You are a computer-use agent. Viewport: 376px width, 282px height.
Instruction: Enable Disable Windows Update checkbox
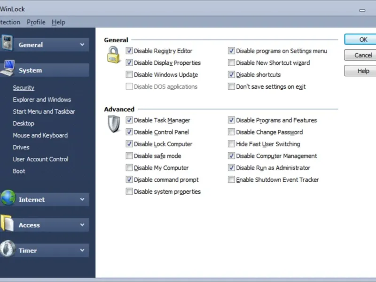point(129,75)
